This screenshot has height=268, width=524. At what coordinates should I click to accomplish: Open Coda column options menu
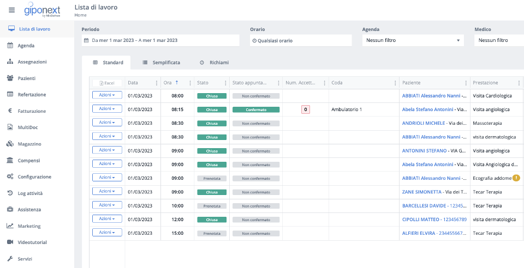pos(395,83)
